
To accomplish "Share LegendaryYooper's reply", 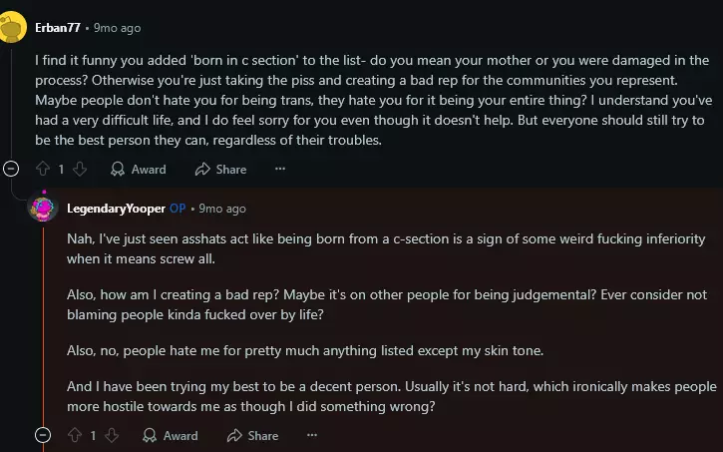I will (x=252, y=436).
